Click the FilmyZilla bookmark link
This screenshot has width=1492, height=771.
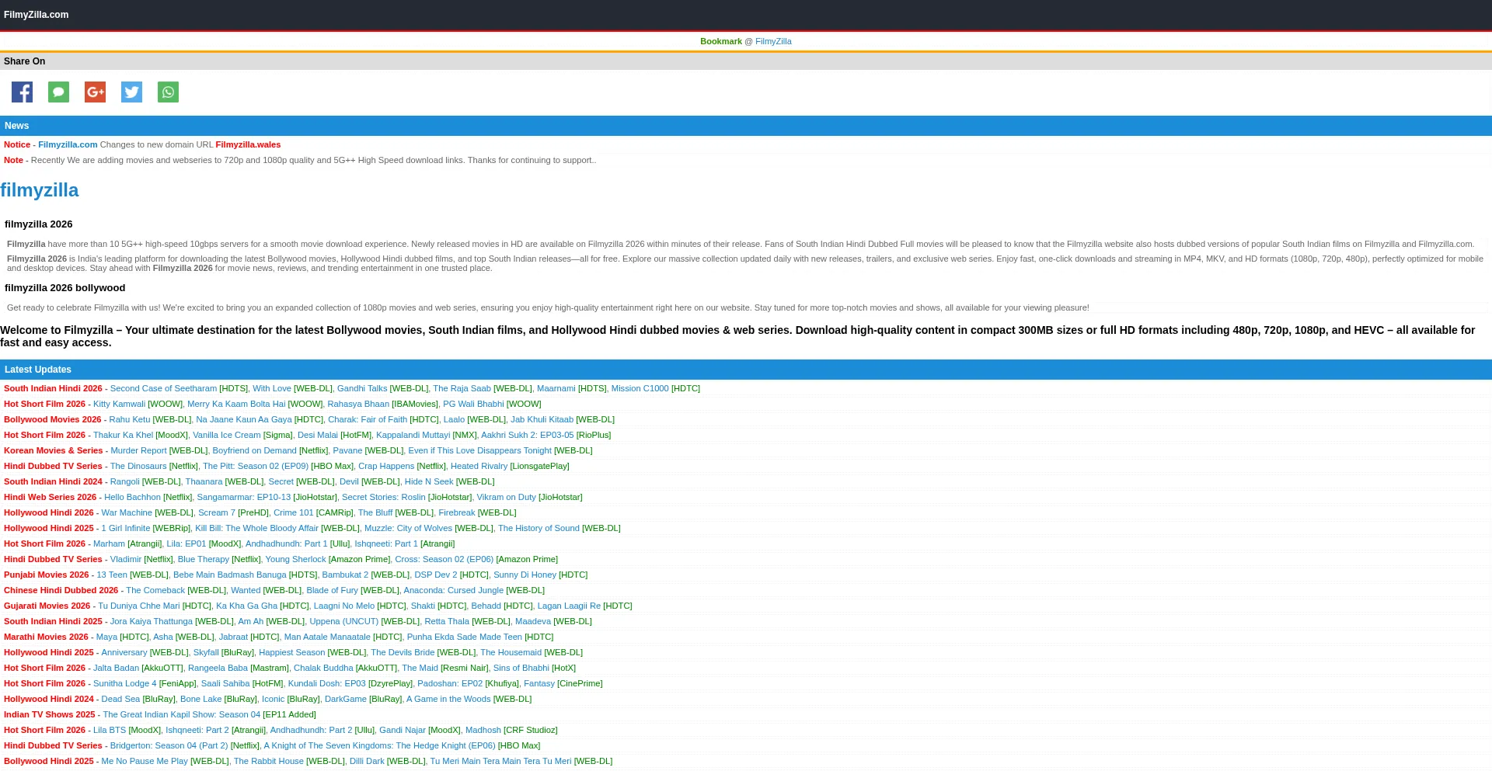(x=773, y=41)
